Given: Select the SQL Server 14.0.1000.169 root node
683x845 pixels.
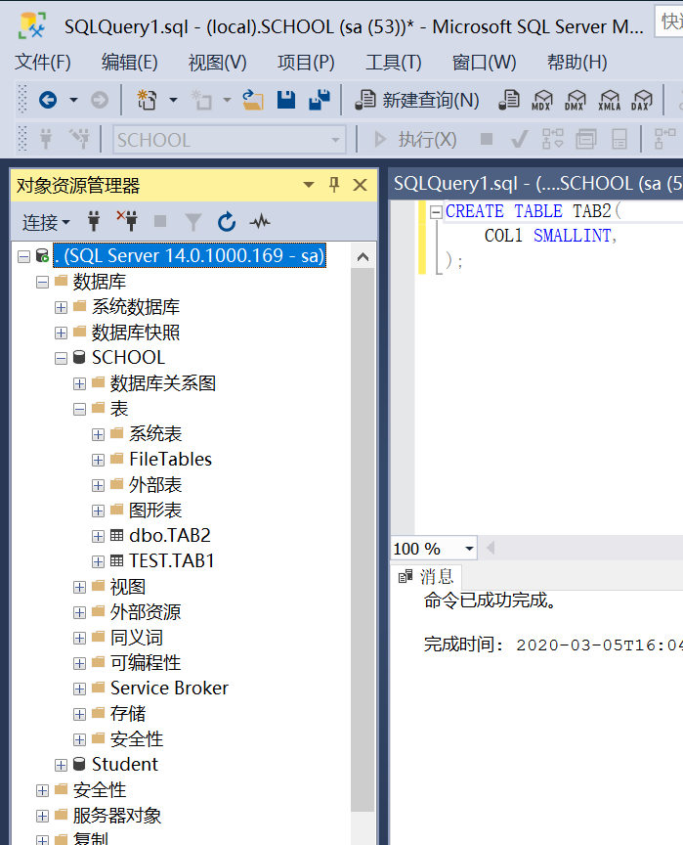Looking at the screenshot, I should coord(190,255).
